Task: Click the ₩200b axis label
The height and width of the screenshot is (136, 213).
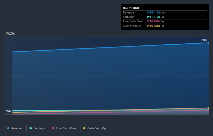Action: click(11, 33)
